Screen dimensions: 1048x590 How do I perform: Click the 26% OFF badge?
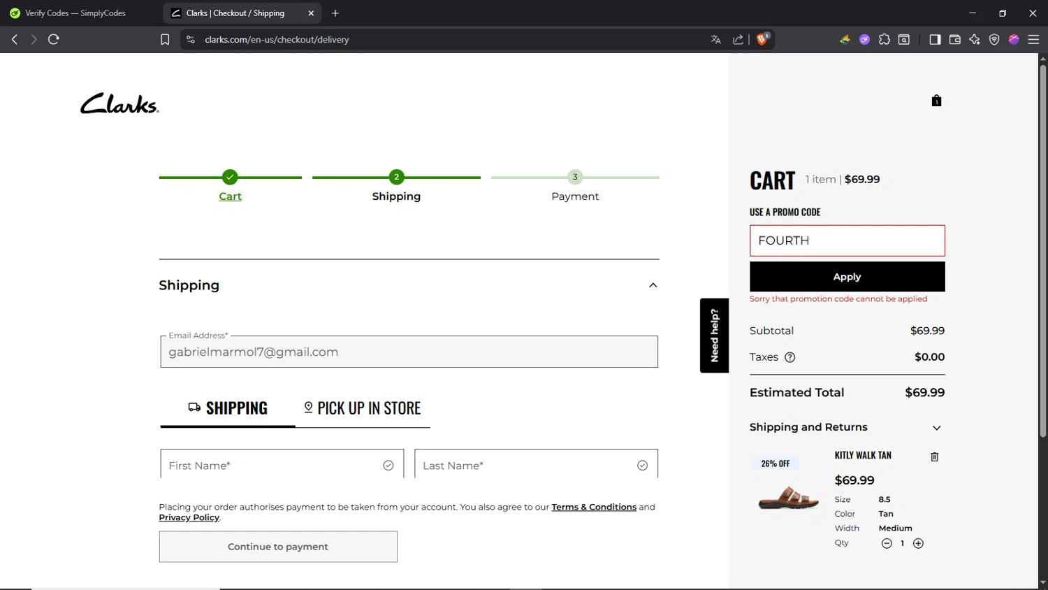tap(776, 463)
